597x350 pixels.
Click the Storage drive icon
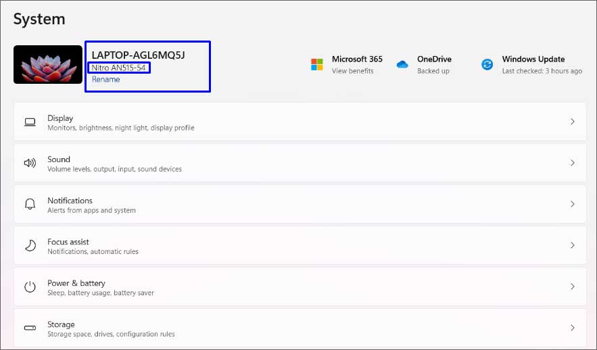pyautogui.click(x=30, y=328)
